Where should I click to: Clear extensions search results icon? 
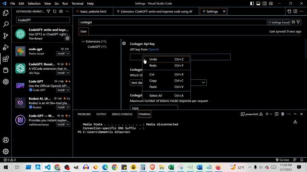(61, 11)
